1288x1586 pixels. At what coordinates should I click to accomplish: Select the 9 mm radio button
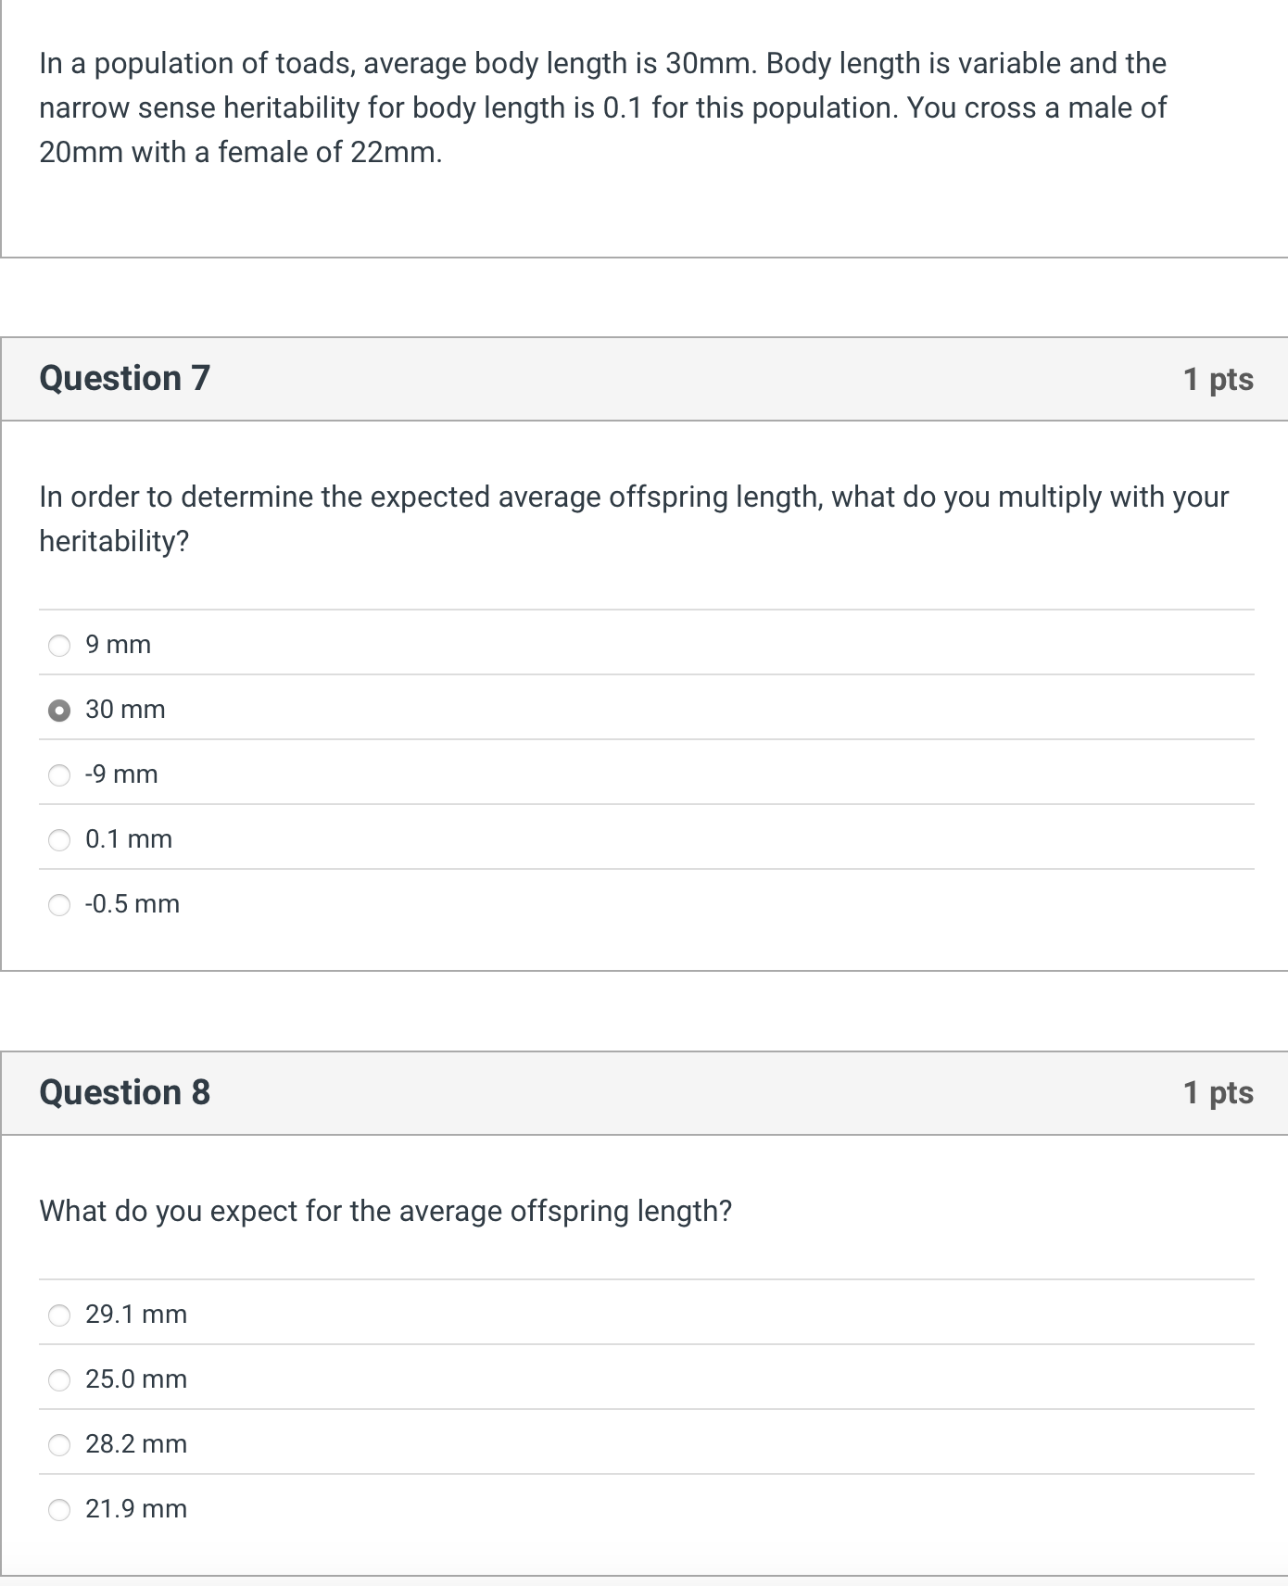click(x=59, y=646)
